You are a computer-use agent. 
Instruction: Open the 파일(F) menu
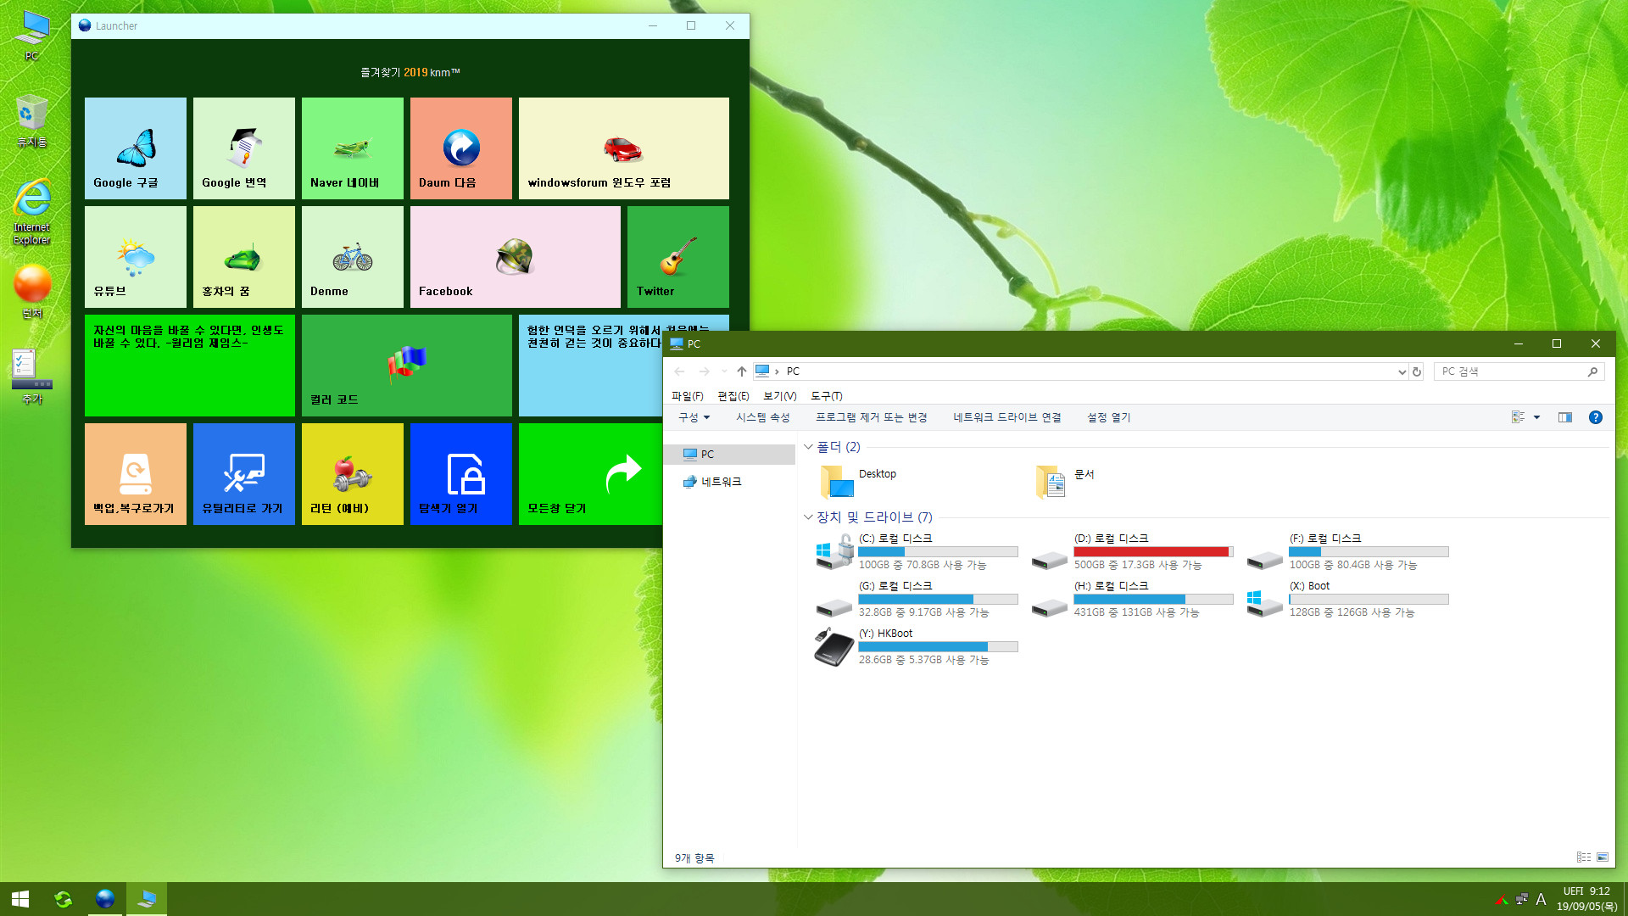(x=688, y=396)
